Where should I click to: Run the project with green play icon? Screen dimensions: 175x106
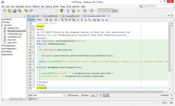(79, 11)
